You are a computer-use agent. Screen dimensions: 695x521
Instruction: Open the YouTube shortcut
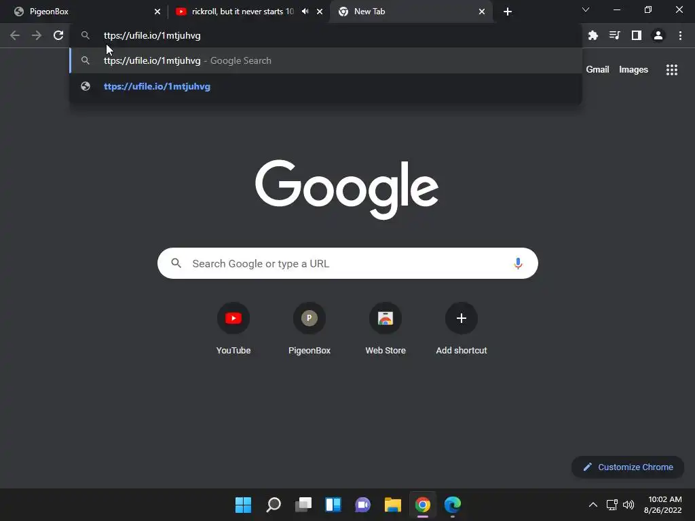point(233,329)
